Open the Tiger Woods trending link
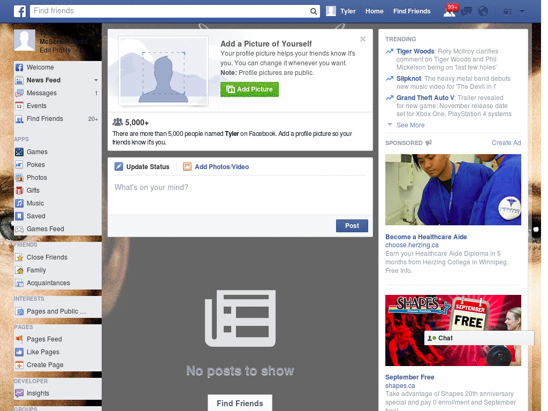The height and width of the screenshot is (411, 548). pyautogui.click(x=415, y=51)
